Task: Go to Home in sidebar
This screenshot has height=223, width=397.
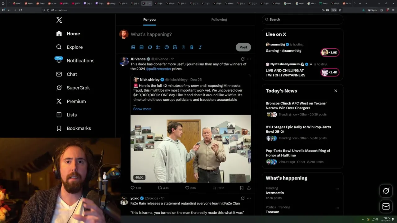Action: coord(68,34)
